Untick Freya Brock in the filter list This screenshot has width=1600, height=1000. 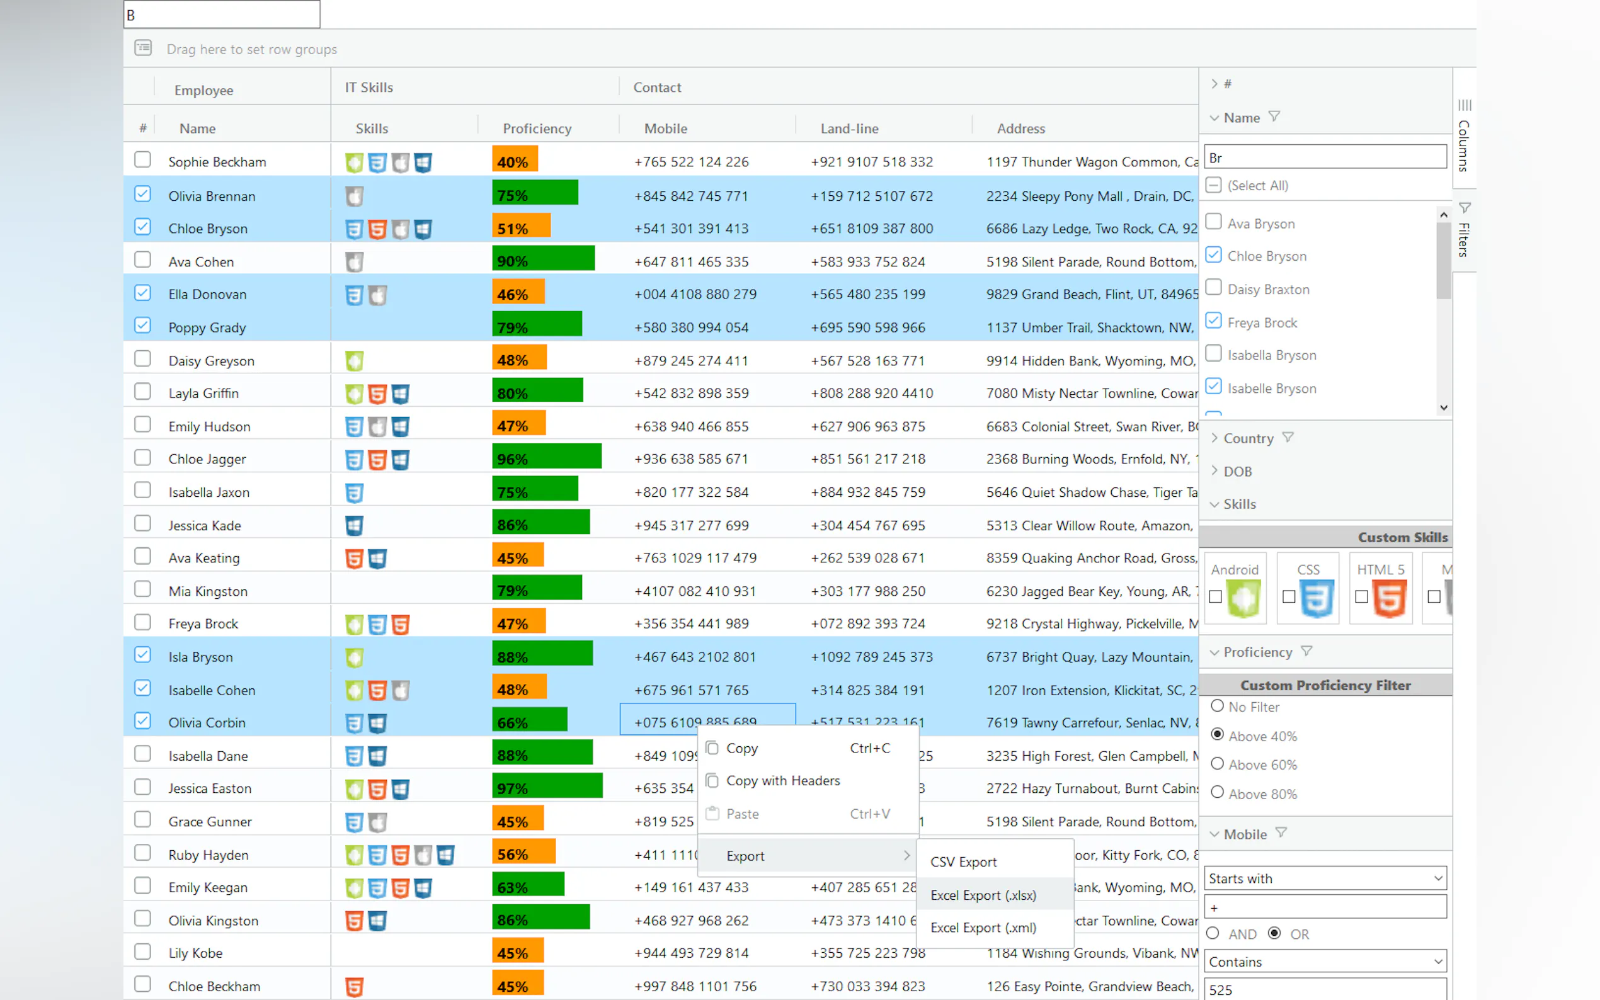point(1213,320)
